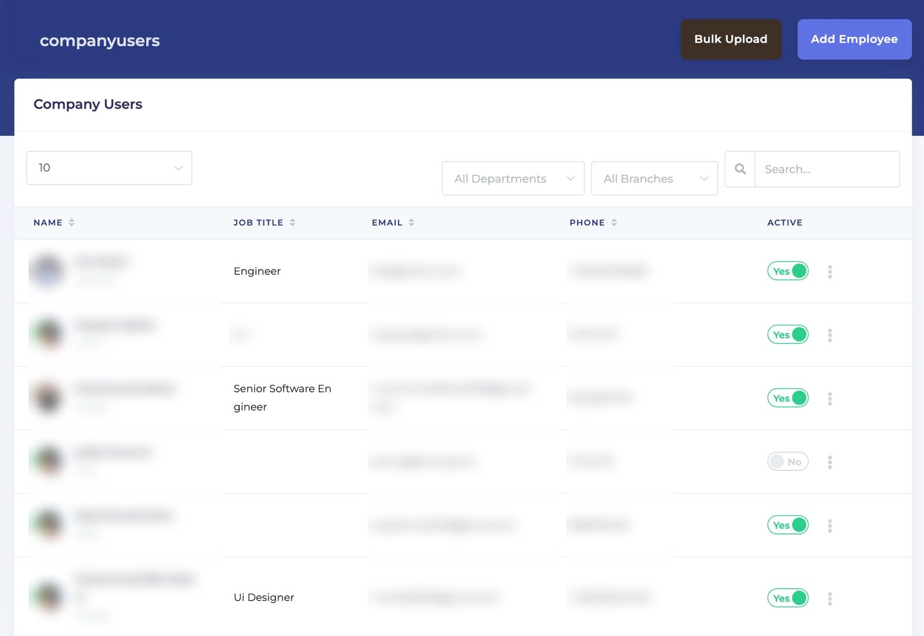Open the All Departments filter dropdown

pos(513,178)
